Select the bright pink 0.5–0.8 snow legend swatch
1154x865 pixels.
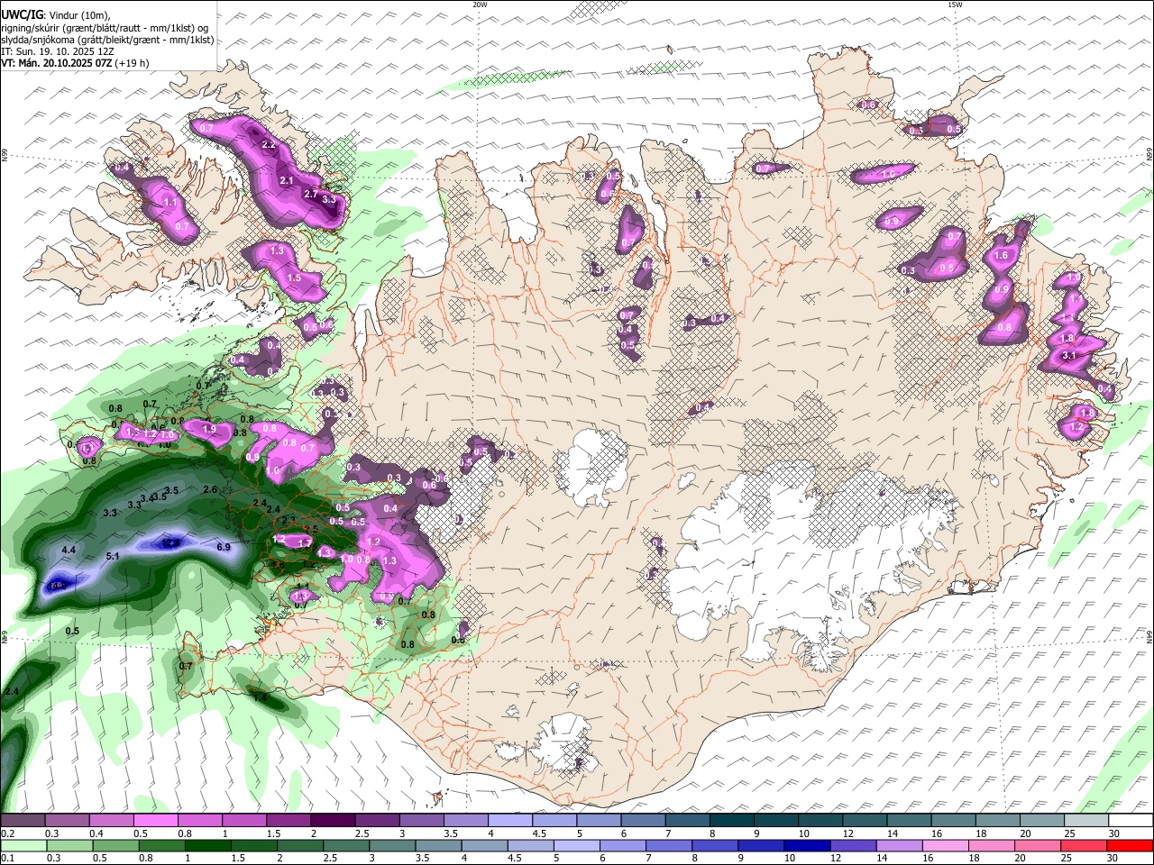point(155,820)
